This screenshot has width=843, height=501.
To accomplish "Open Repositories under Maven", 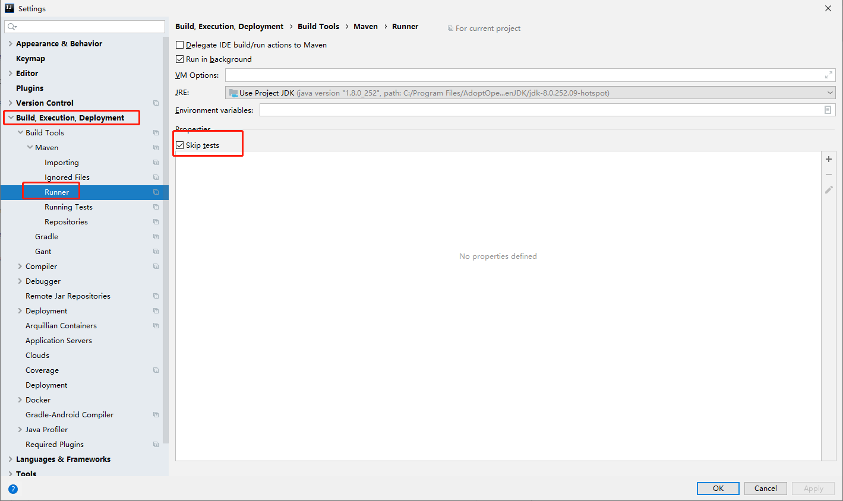I will tap(66, 222).
